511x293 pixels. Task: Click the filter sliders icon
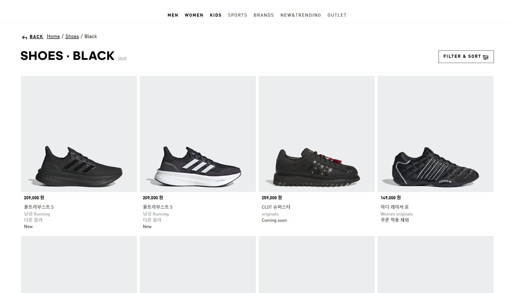pyautogui.click(x=486, y=57)
